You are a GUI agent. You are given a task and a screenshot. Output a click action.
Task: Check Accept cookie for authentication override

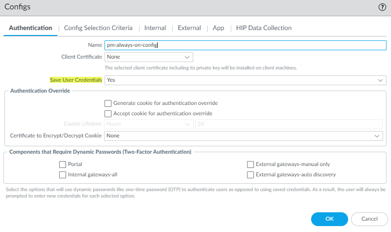[x=108, y=113]
